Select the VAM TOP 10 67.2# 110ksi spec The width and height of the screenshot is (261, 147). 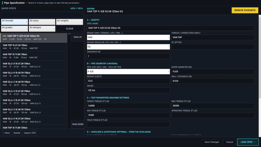(x=34, y=47)
